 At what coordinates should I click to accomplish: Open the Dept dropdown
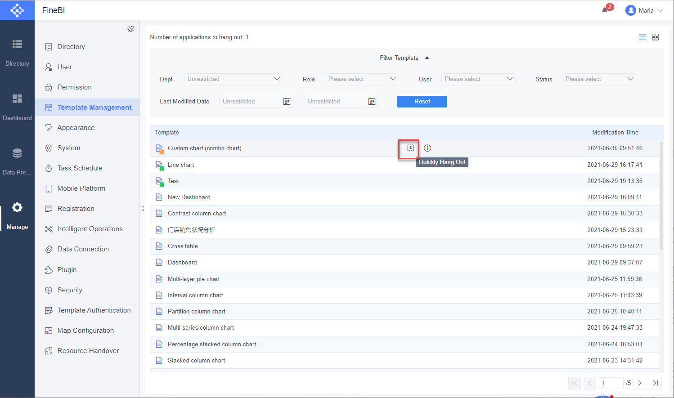(233, 79)
